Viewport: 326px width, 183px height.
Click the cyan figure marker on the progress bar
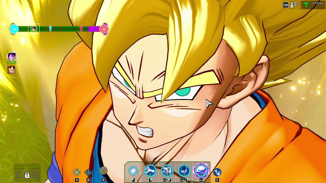(50, 28)
